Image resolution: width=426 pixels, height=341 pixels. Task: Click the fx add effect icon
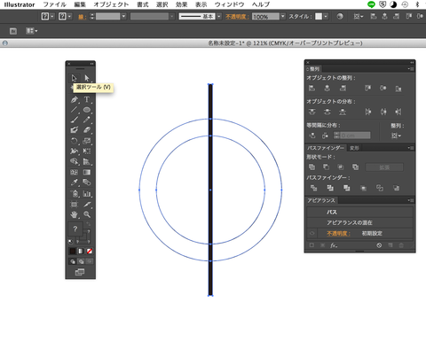(x=334, y=245)
